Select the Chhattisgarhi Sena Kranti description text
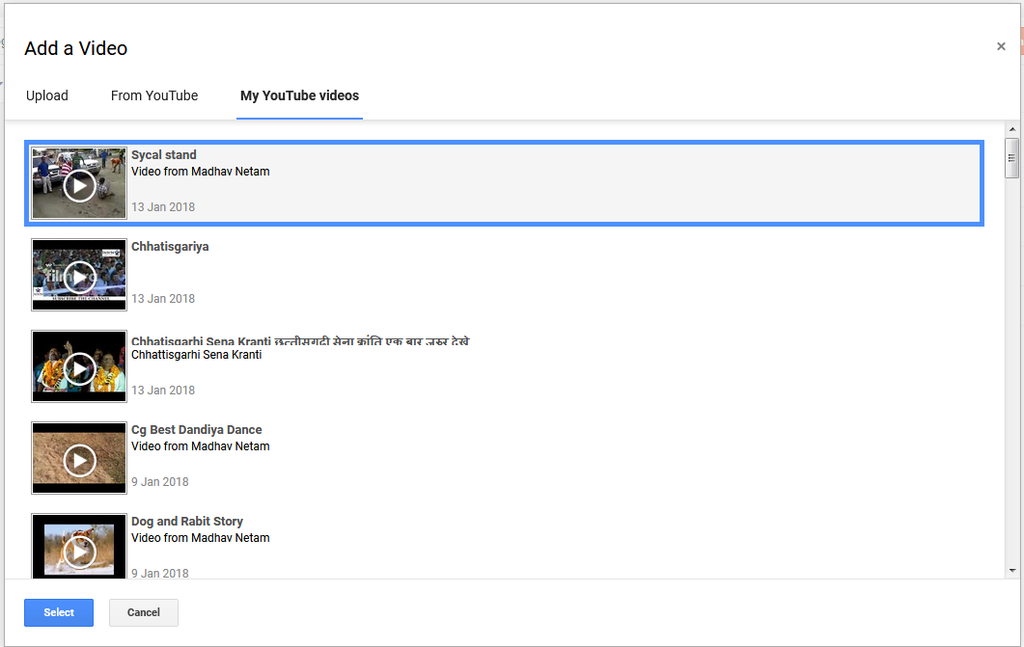The image size is (1024, 647). pyautogui.click(x=197, y=355)
